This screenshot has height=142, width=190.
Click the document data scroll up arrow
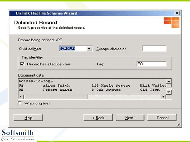[169, 81]
